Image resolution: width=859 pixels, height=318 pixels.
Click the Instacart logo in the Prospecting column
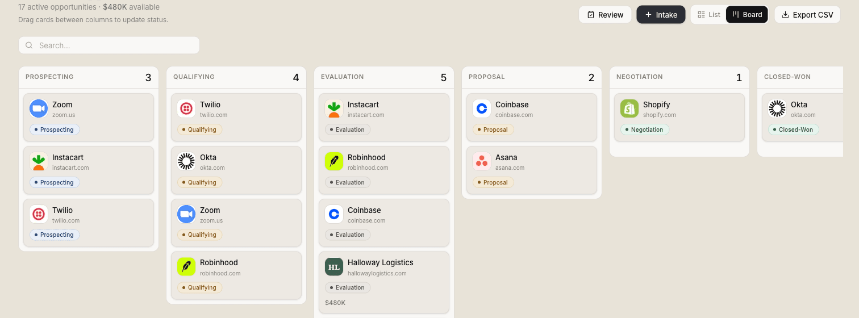point(39,161)
